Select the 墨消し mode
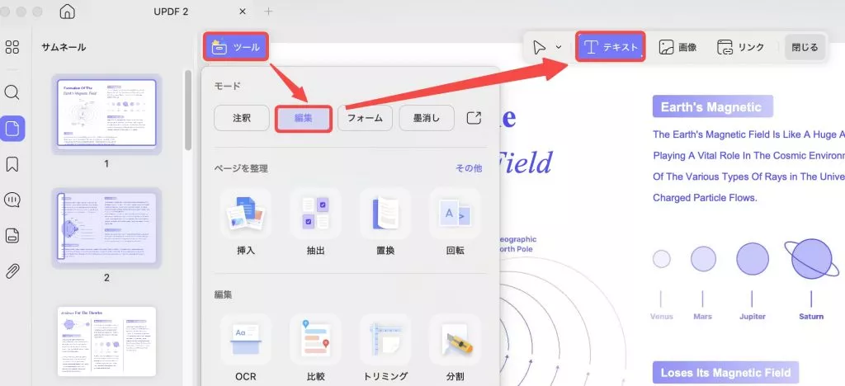Image resolution: width=845 pixels, height=386 pixels. (x=427, y=118)
